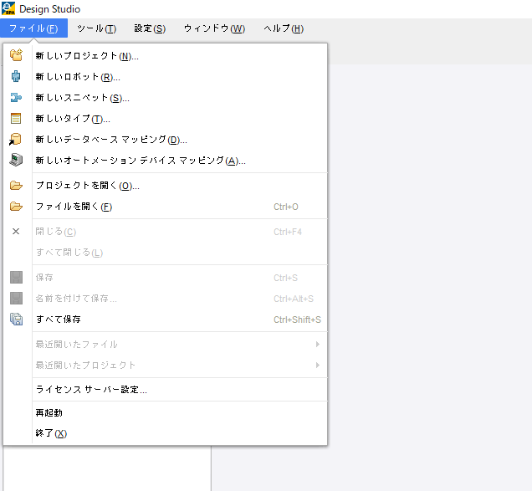The image size is (532, 491).
Task: Click the Design Studio app logo
Action: pos(8,8)
